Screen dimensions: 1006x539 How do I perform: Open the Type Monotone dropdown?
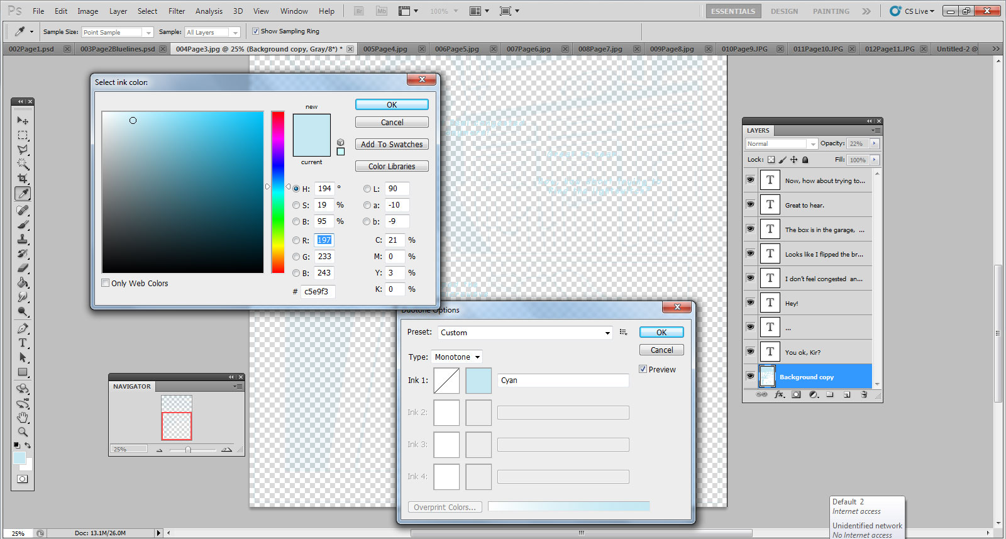point(456,357)
